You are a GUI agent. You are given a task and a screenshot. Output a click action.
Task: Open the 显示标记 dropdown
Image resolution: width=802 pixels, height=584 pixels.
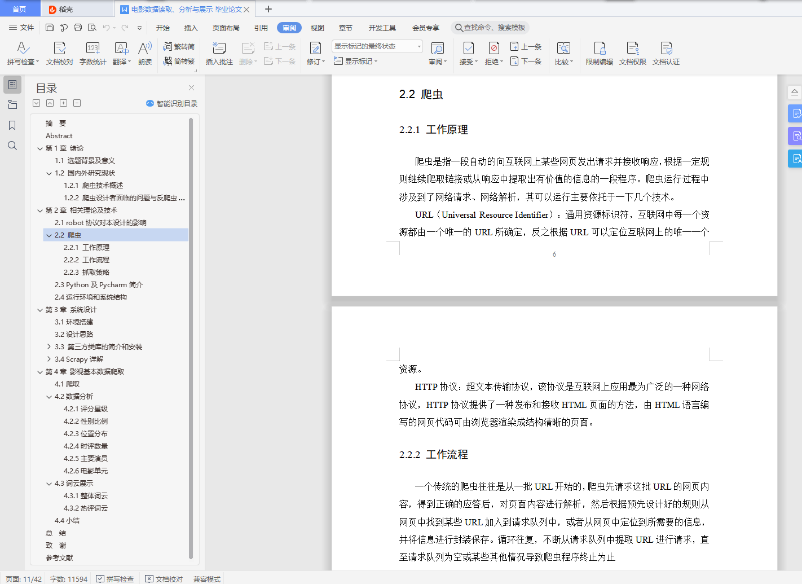pos(356,61)
